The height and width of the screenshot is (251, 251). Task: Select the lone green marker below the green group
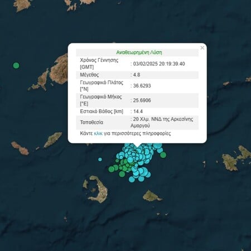[x=122, y=174]
